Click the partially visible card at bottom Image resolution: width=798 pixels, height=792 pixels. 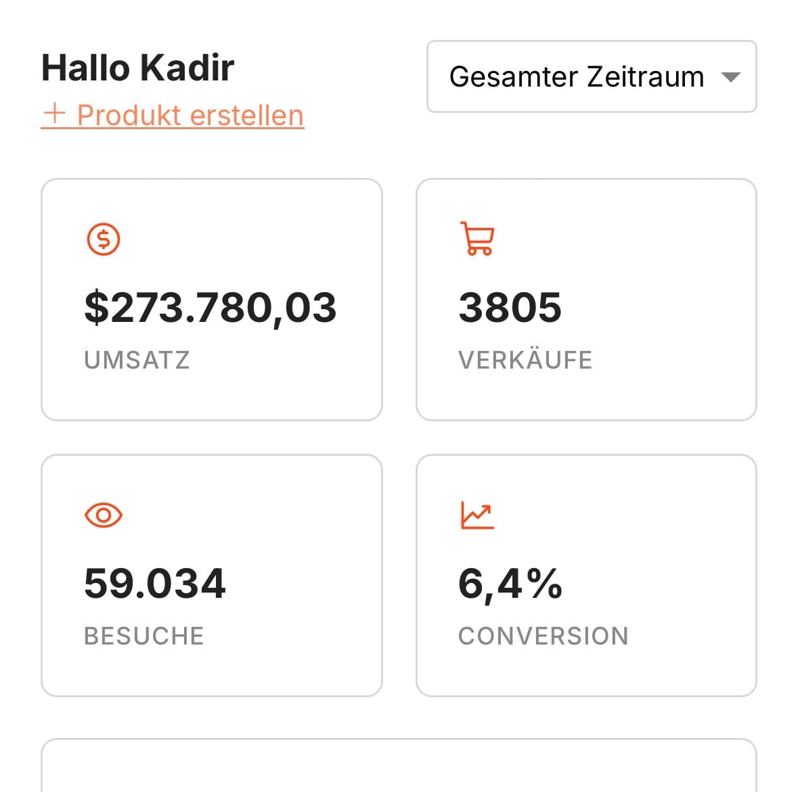(399, 768)
